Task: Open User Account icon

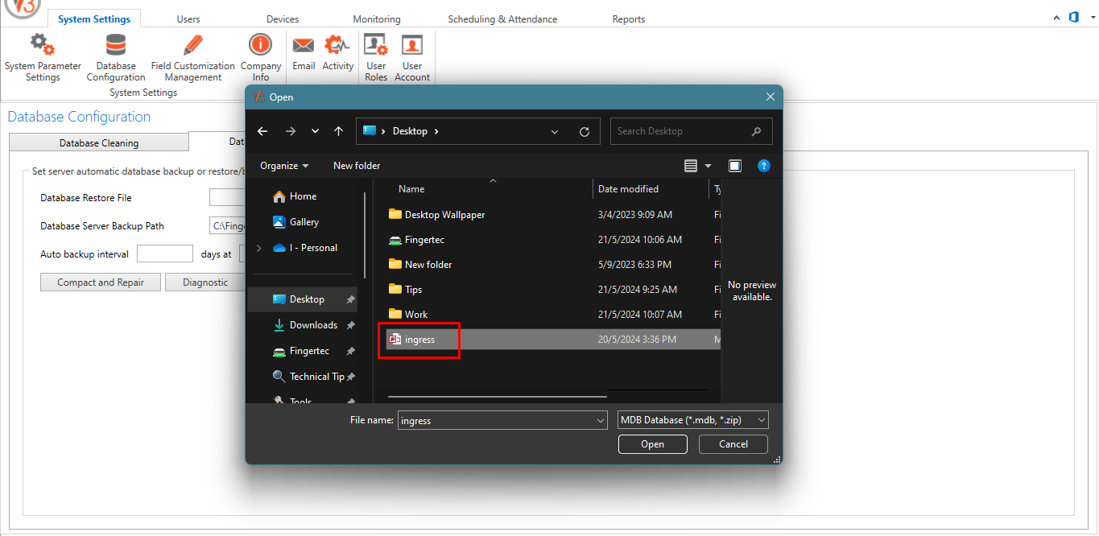Action: pyautogui.click(x=412, y=44)
